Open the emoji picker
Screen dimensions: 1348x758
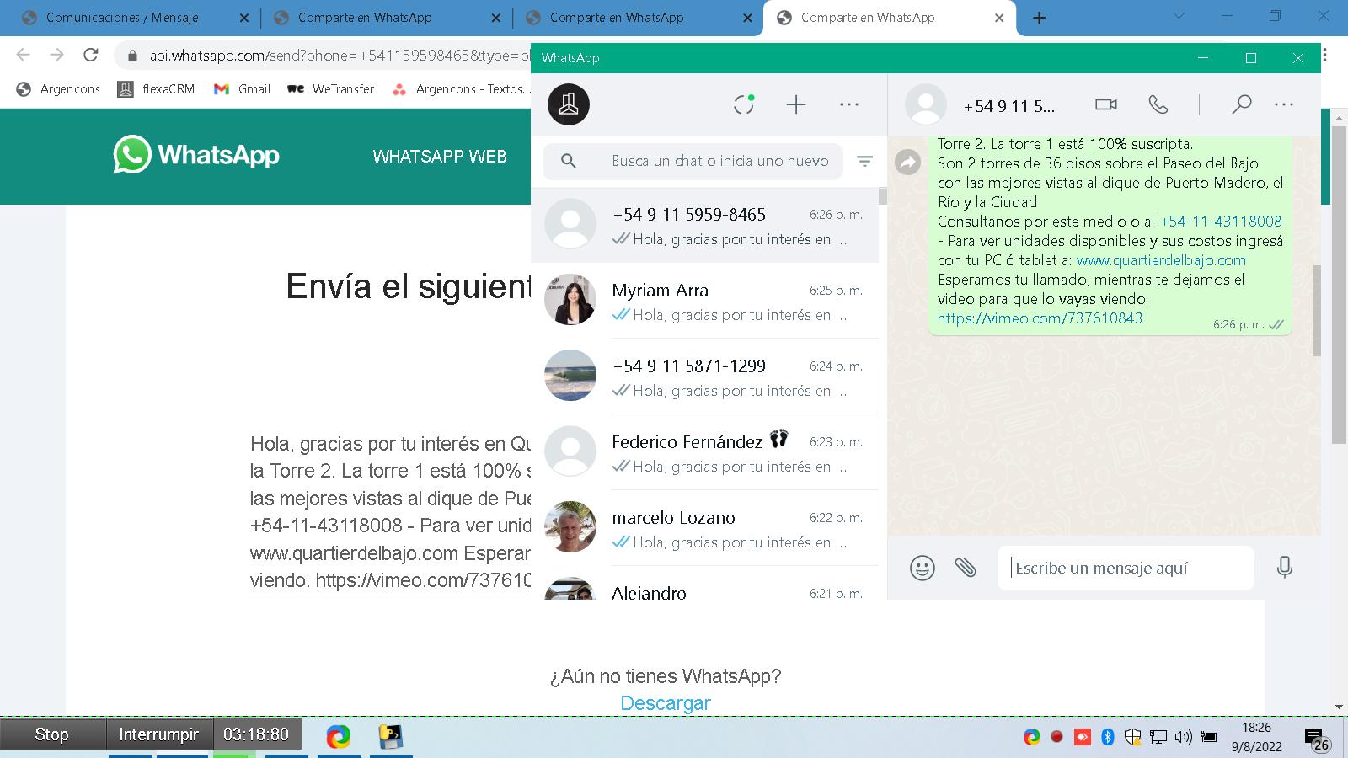(923, 568)
